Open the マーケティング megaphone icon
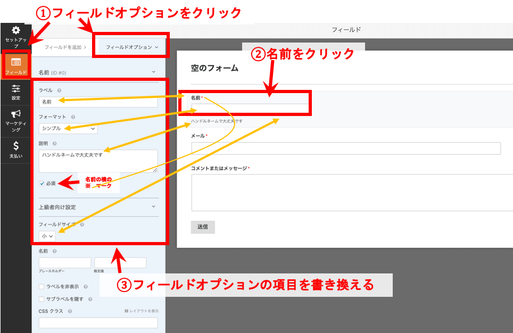Image resolution: width=513 pixels, height=333 pixels. coord(16,114)
